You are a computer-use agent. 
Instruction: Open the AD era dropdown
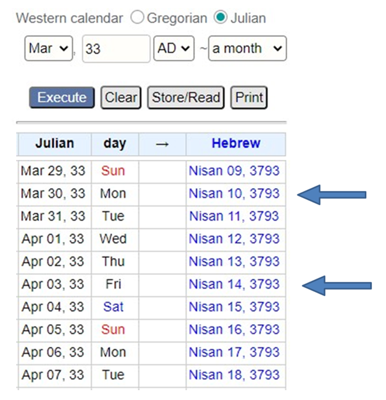(x=174, y=48)
